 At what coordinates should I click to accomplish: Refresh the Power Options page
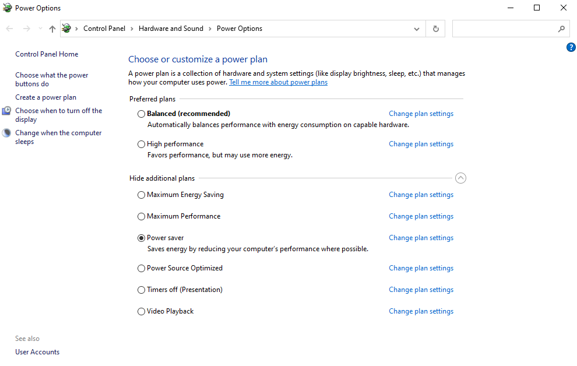[435, 28]
